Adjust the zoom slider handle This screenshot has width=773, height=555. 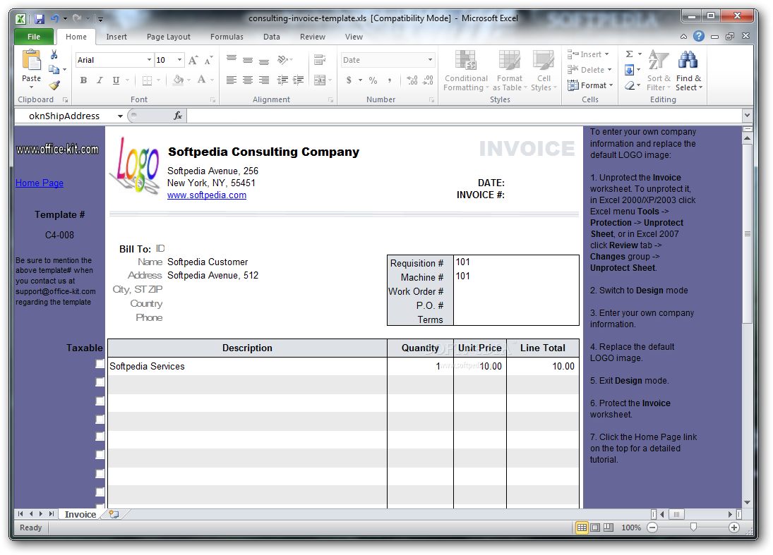pos(694,527)
